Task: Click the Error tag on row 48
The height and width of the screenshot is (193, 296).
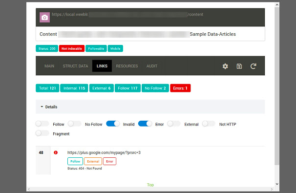Action: (x=110, y=161)
